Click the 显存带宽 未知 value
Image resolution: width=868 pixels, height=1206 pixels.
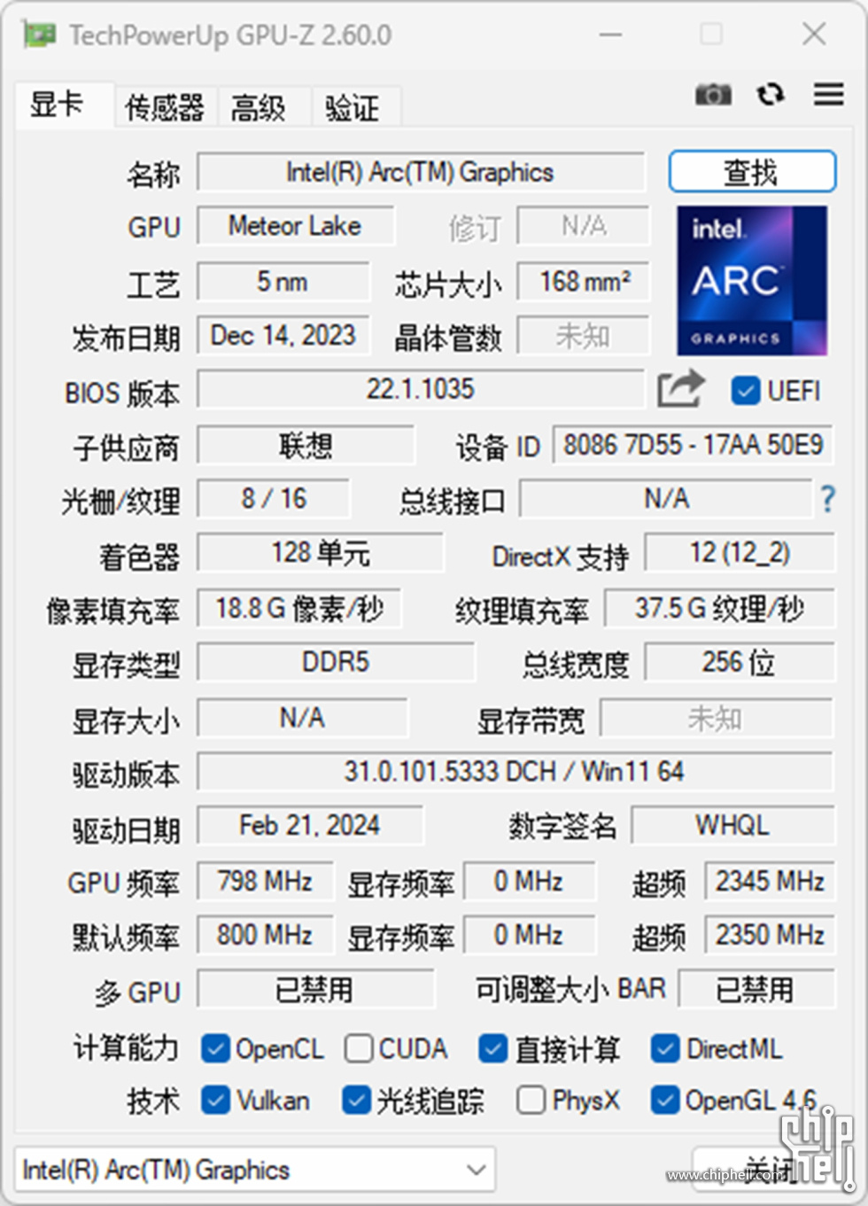click(x=717, y=717)
